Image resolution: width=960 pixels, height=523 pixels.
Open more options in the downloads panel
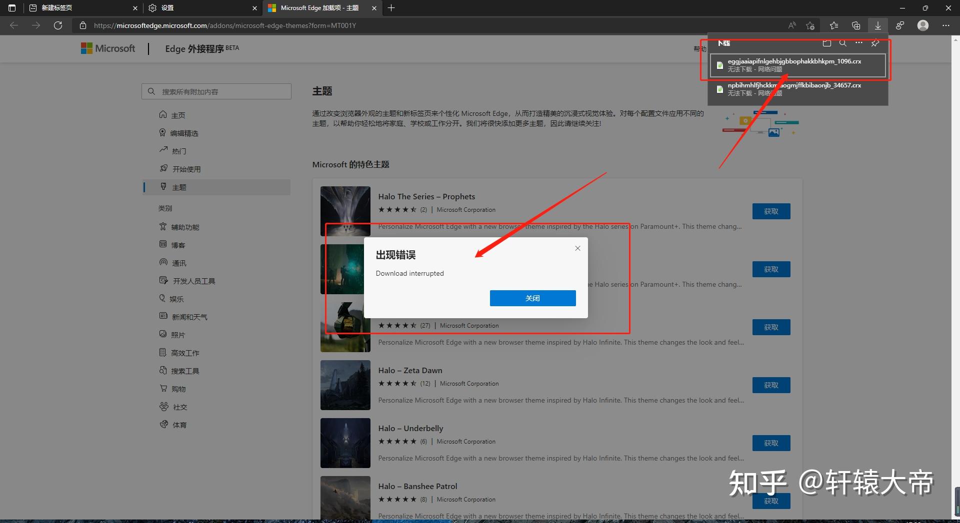pyautogui.click(x=859, y=43)
